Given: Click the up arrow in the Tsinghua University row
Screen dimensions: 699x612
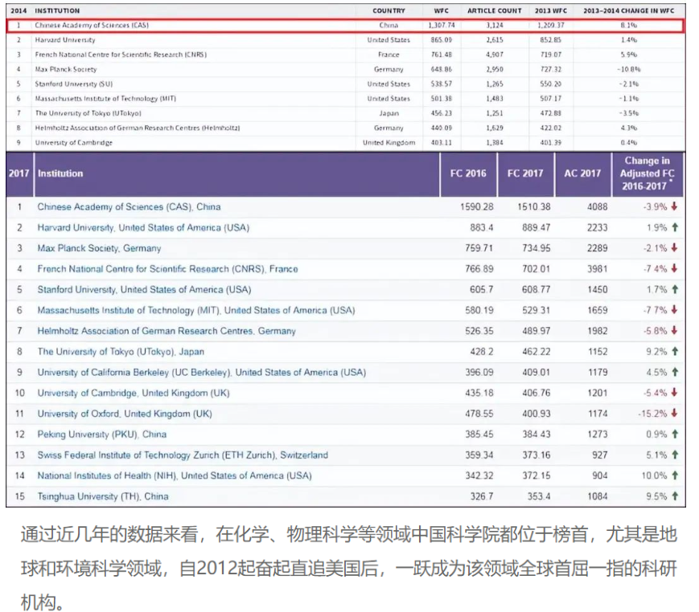Looking at the screenshot, I should click(x=675, y=496).
